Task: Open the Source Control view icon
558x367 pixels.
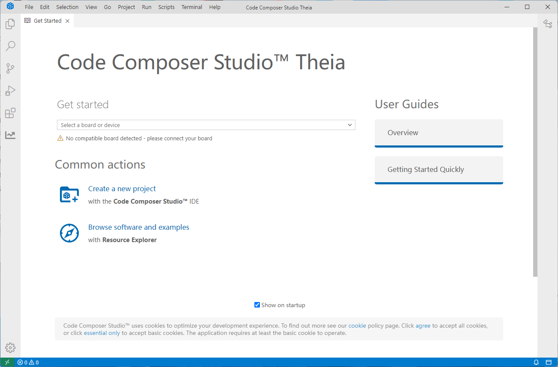Action: 10,68
